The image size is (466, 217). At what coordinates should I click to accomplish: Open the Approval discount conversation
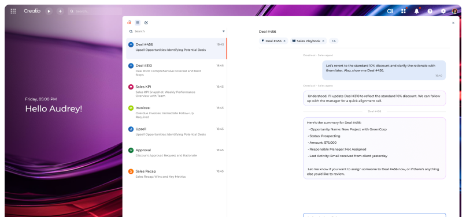click(x=176, y=152)
